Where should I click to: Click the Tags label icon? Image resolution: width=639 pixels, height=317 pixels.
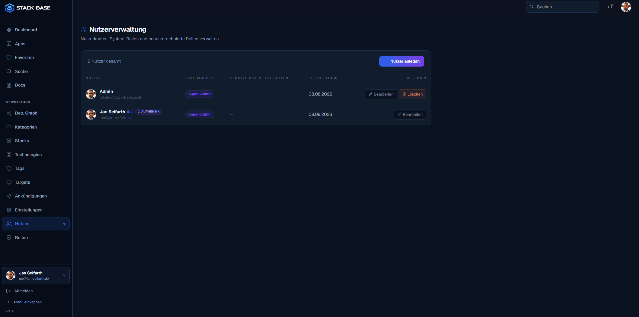click(9, 168)
